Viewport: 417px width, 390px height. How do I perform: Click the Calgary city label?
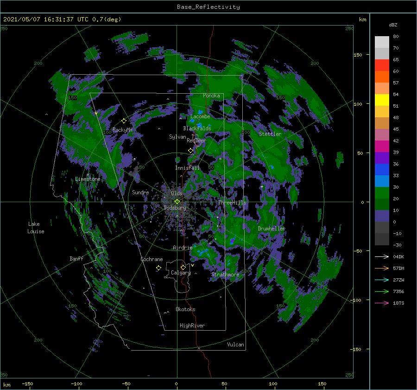[x=181, y=273]
